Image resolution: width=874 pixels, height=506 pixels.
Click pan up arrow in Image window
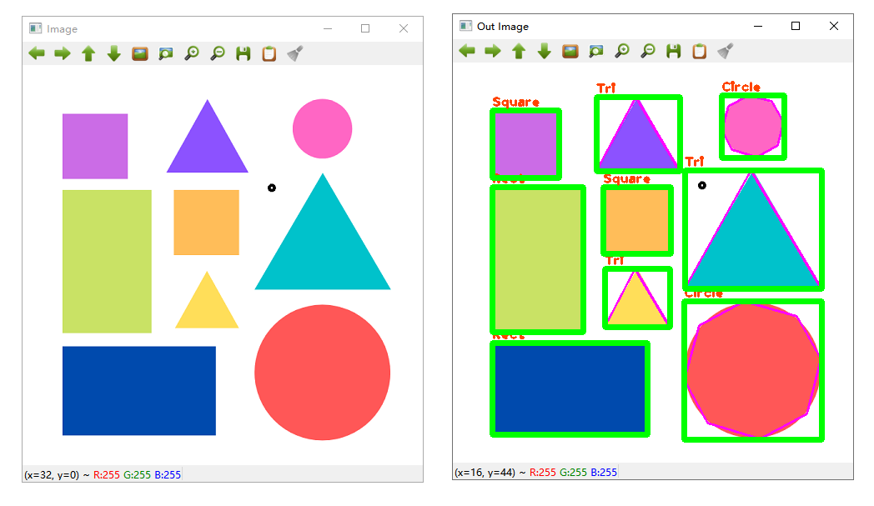point(88,53)
